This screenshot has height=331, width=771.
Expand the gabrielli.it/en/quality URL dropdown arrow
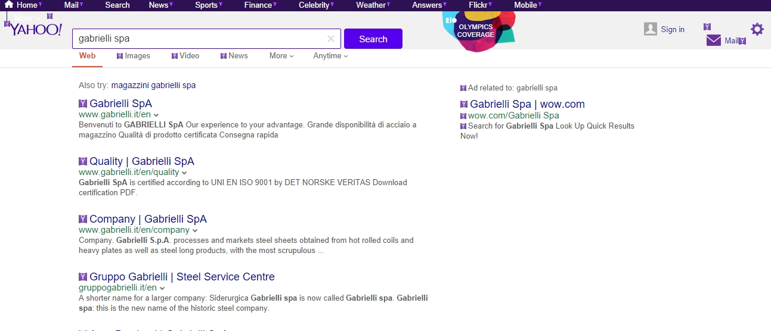point(184,173)
